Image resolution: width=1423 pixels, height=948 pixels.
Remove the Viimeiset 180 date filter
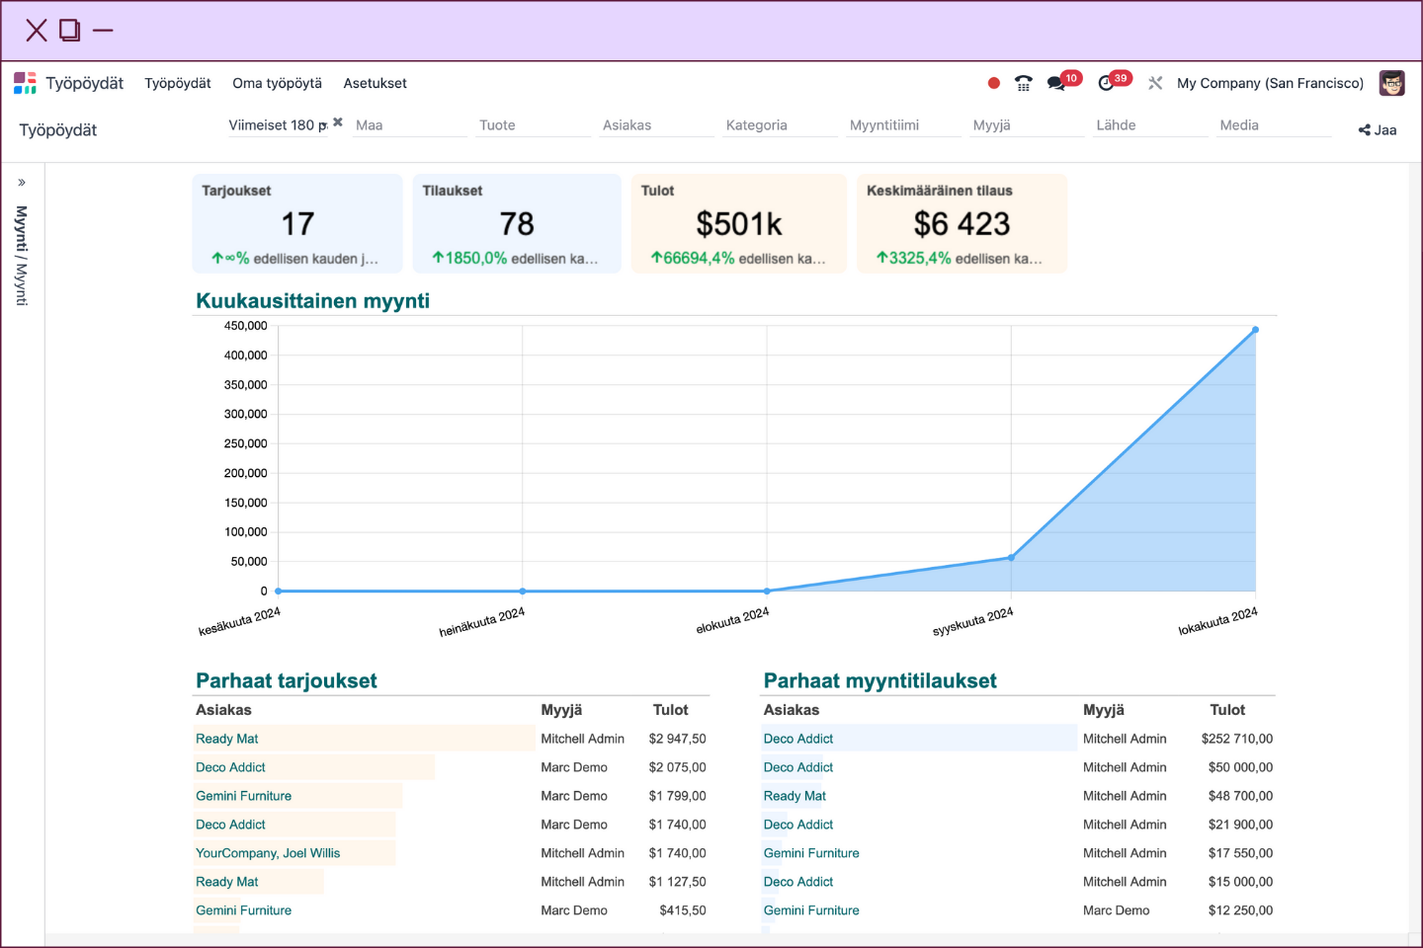(x=338, y=122)
